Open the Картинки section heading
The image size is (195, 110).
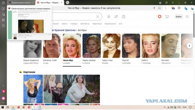pos(29,72)
